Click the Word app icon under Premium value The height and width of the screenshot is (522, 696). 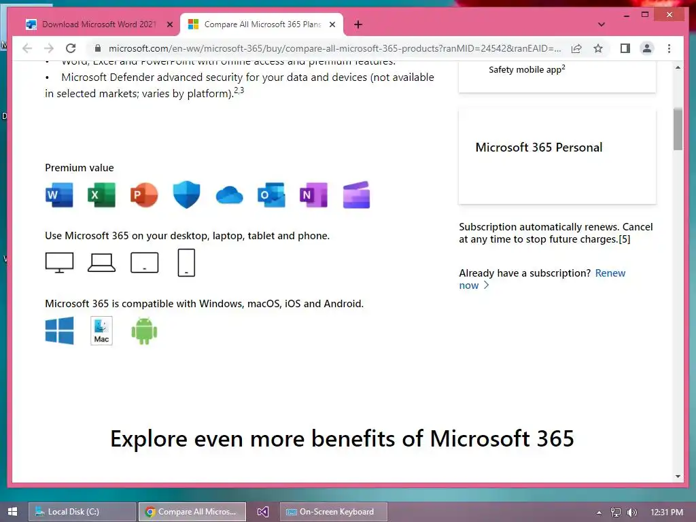[x=59, y=195]
